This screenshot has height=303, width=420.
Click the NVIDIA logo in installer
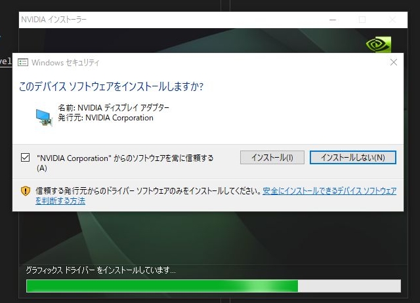coord(379,45)
